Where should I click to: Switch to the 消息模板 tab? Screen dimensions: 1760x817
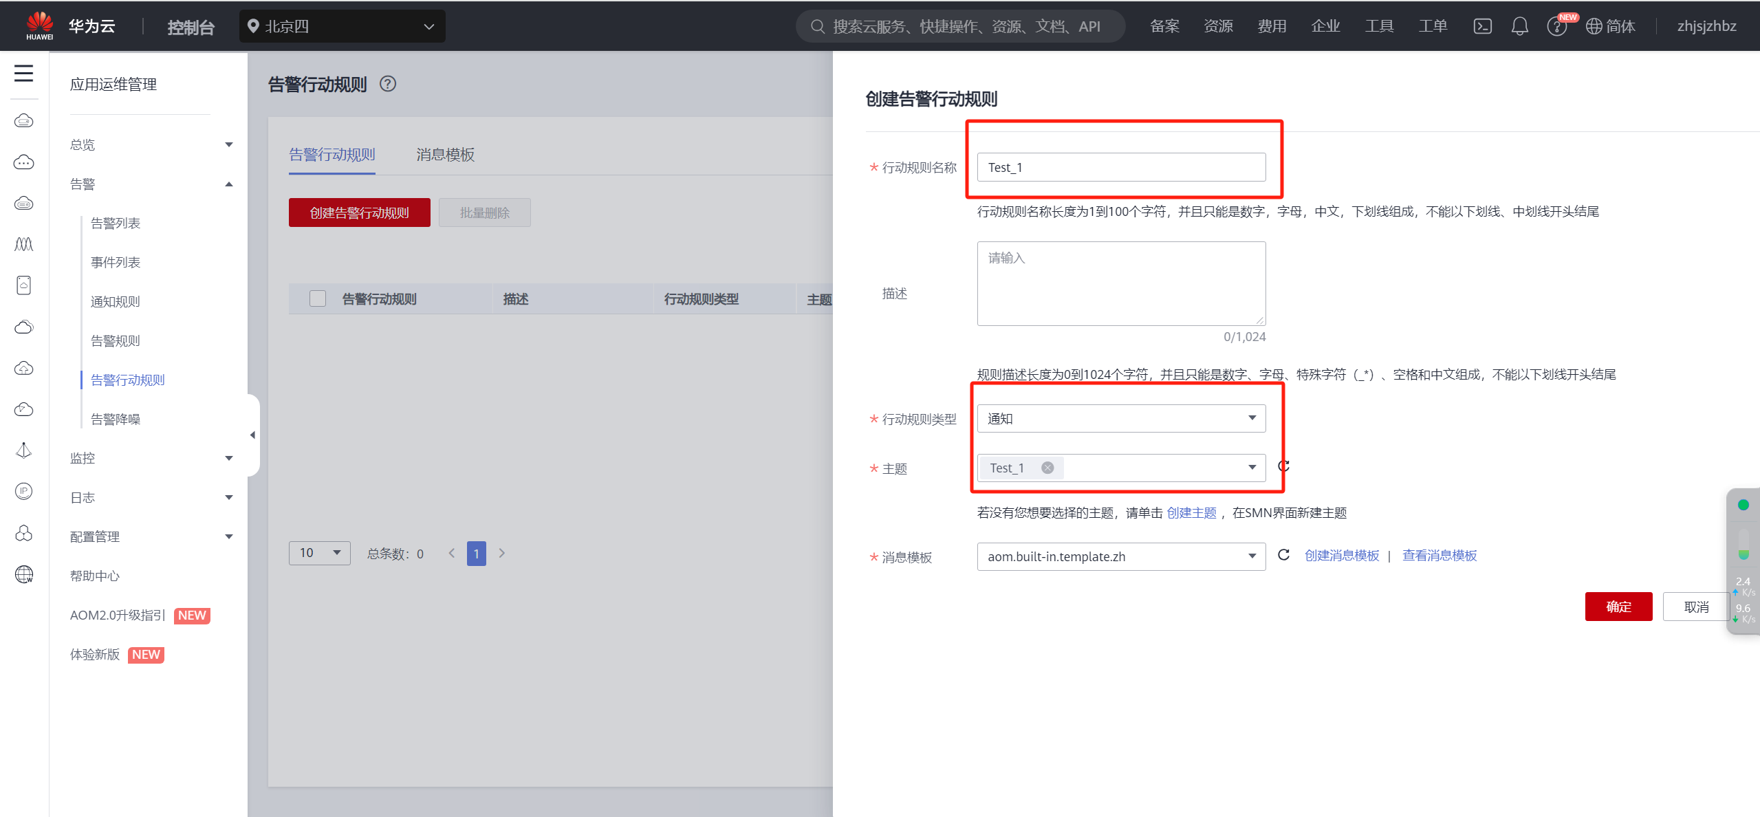(x=445, y=154)
